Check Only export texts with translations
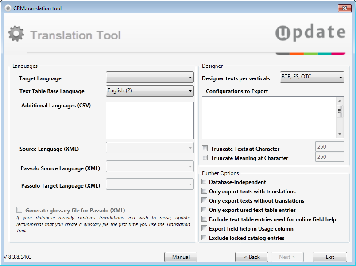The width and height of the screenshot is (356, 266). pyautogui.click(x=204, y=191)
